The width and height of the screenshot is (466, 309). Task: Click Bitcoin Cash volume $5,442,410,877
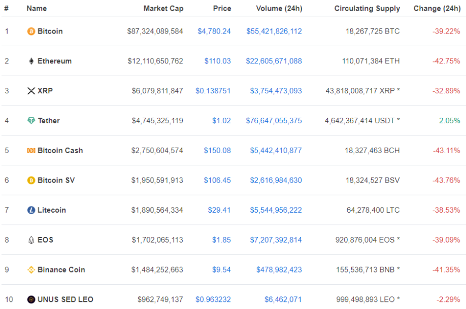(x=276, y=150)
